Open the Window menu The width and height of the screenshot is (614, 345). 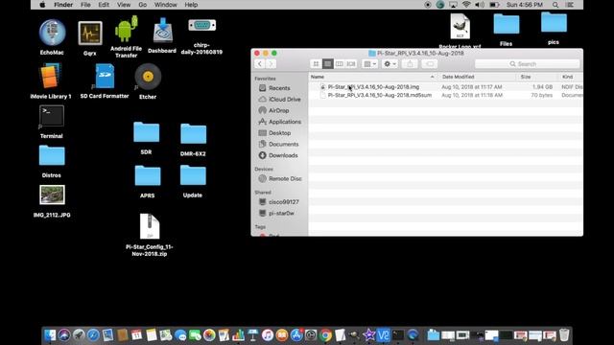(x=165, y=5)
